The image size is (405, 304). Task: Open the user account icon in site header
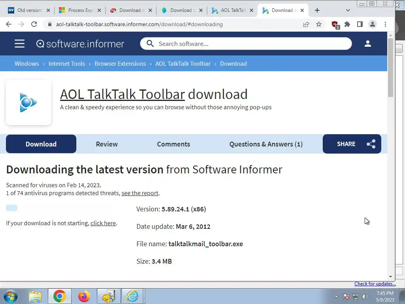point(367,44)
